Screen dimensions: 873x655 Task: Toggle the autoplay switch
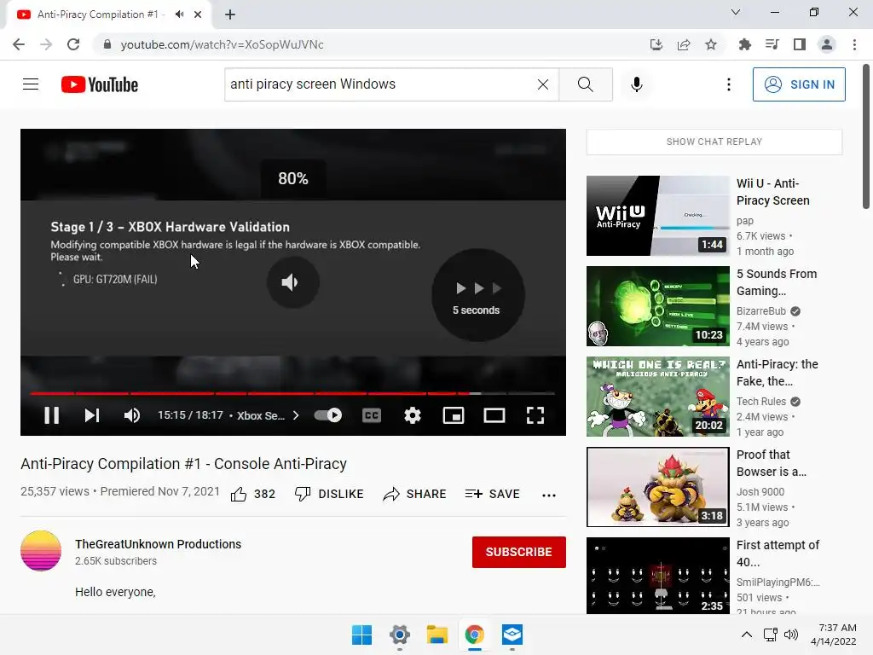(328, 415)
